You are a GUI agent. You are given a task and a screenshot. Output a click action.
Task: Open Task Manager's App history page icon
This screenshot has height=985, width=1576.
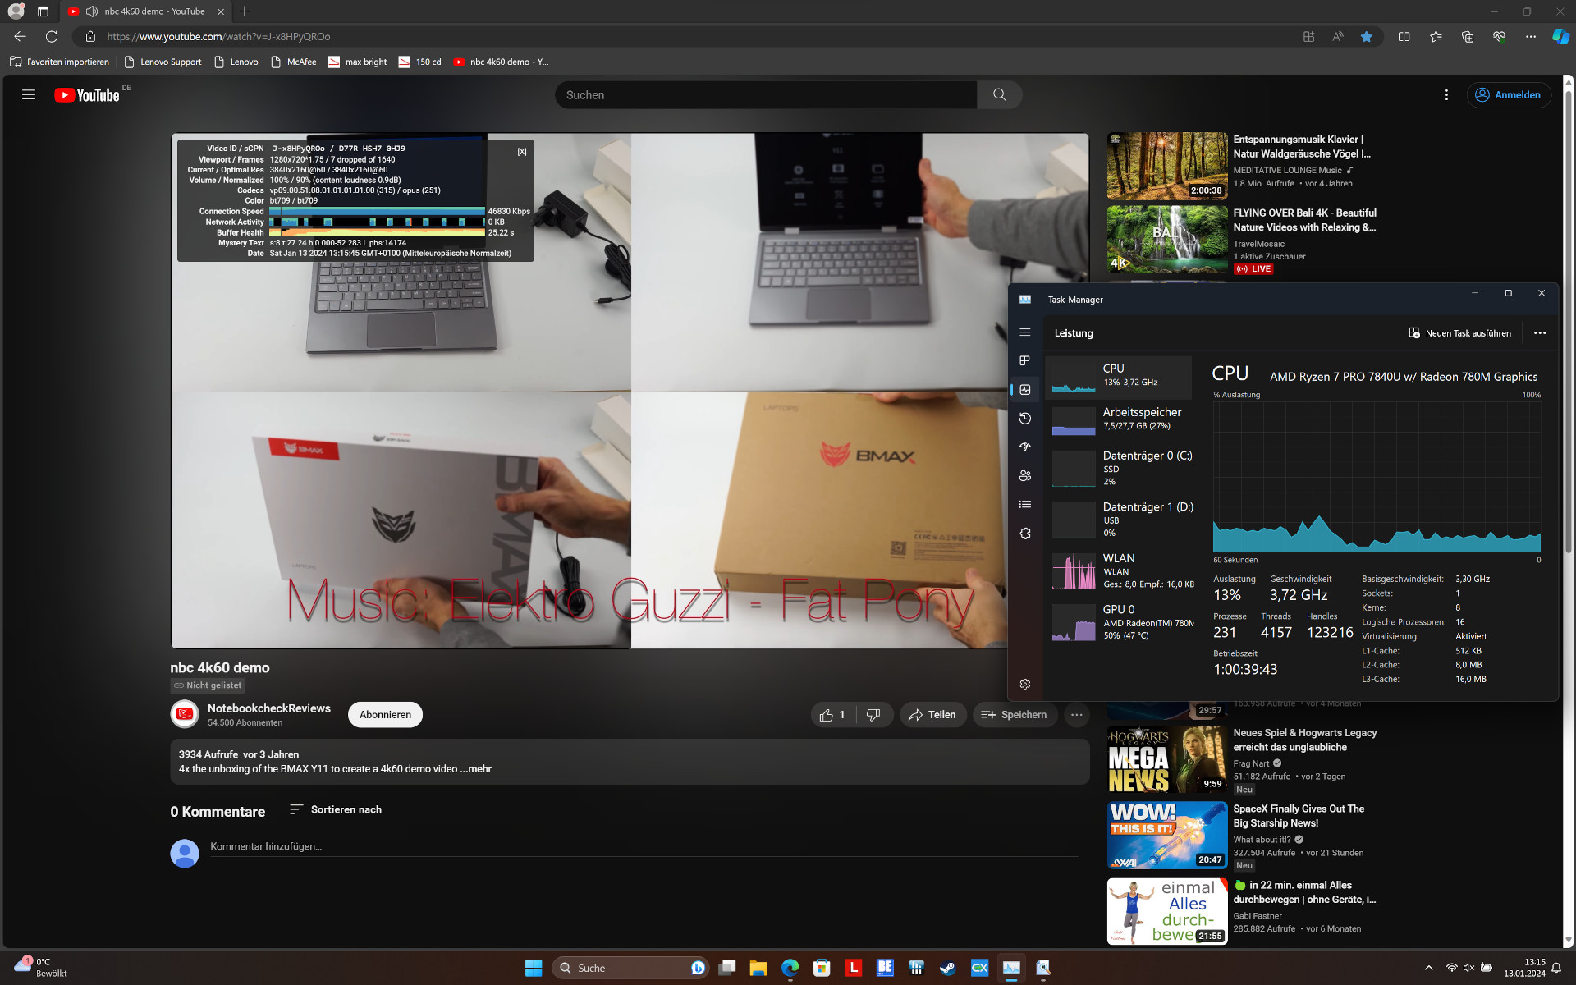(1024, 419)
